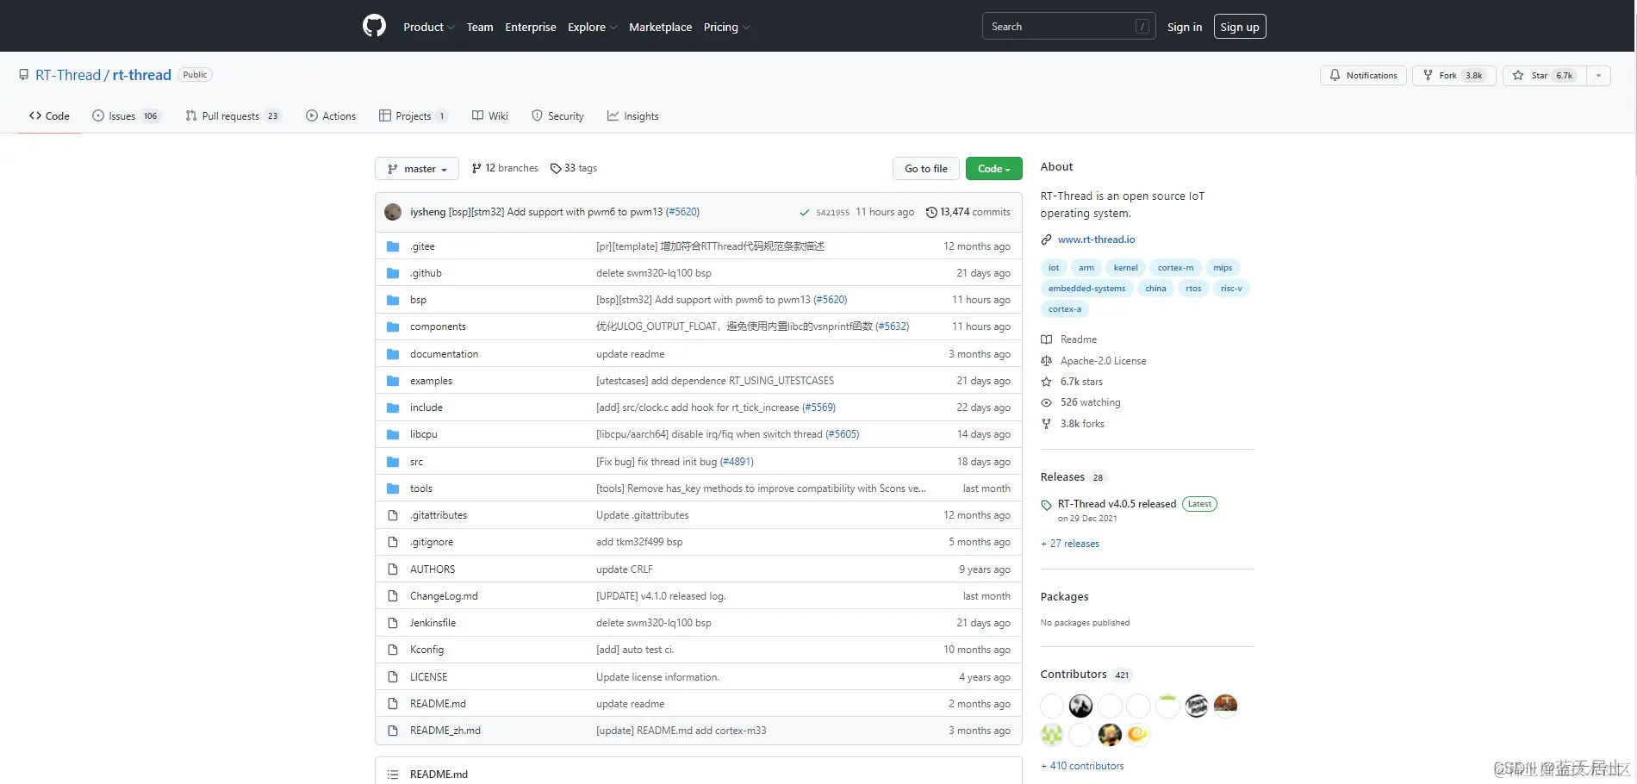Click the Notifications button
The width and height of the screenshot is (1637, 784).
(x=1363, y=76)
